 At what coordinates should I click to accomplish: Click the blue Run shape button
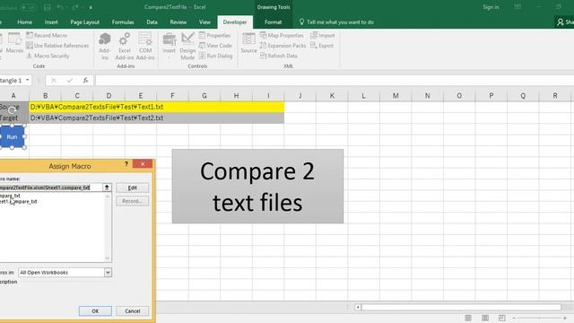pyautogui.click(x=12, y=136)
